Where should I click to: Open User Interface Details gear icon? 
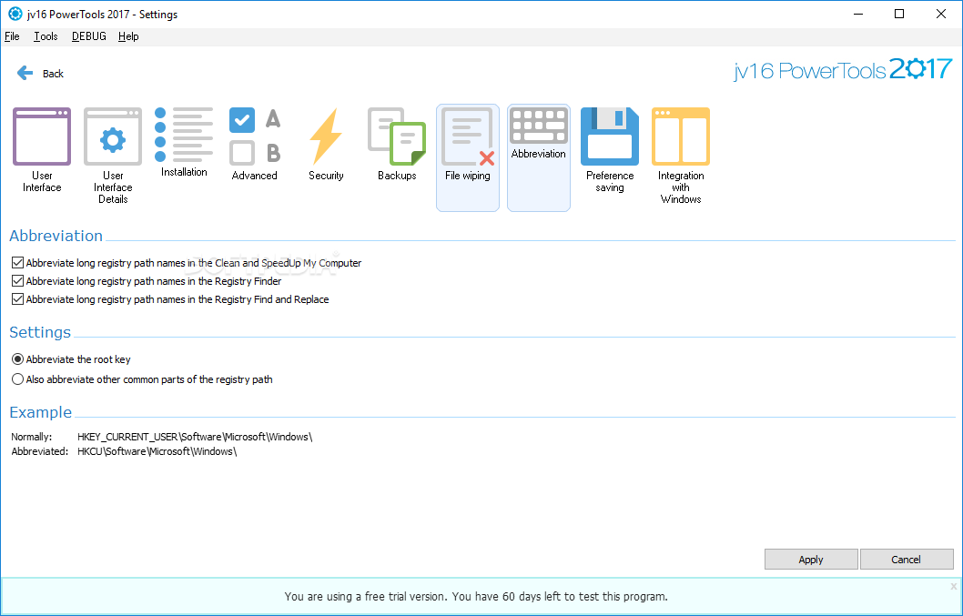coord(113,136)
